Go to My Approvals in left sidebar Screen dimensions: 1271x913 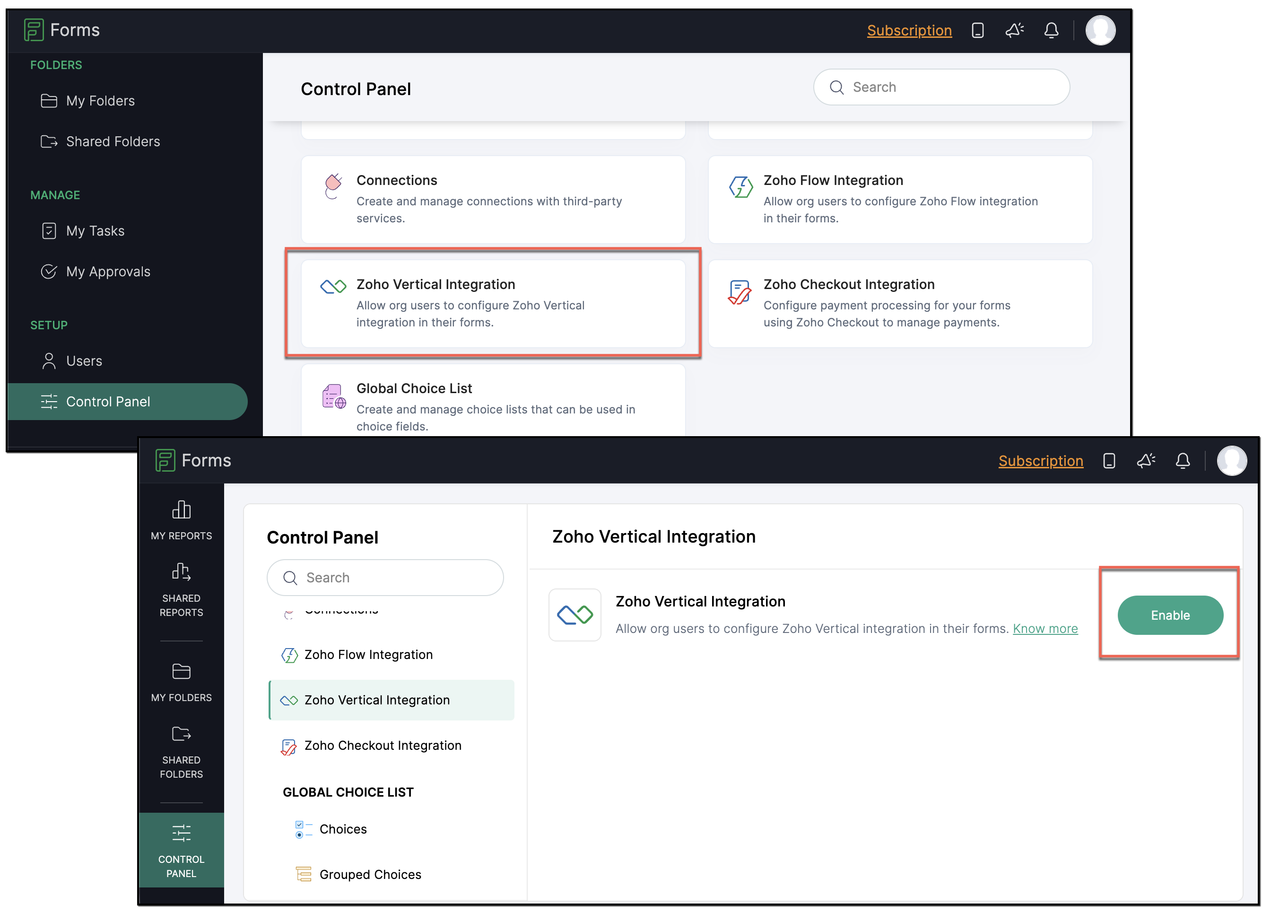[108, 272]
